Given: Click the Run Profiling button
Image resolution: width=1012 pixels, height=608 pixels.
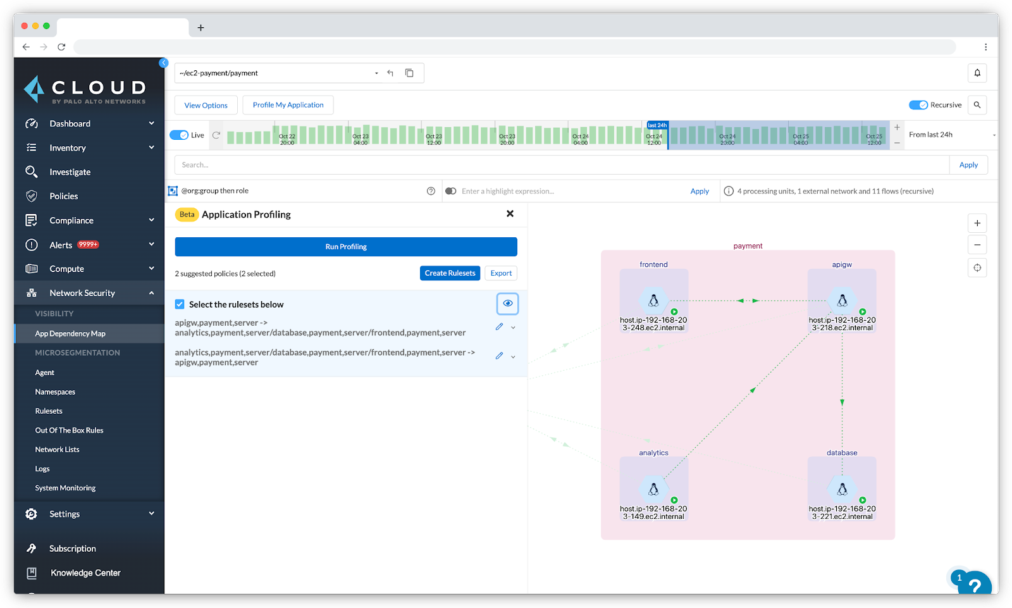Looking at the screenshot, I should tap(346, 247).
